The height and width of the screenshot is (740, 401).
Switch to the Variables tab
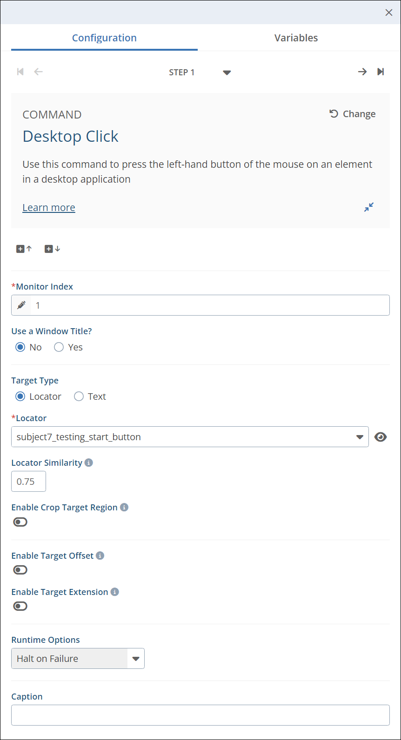click(296, 38)
